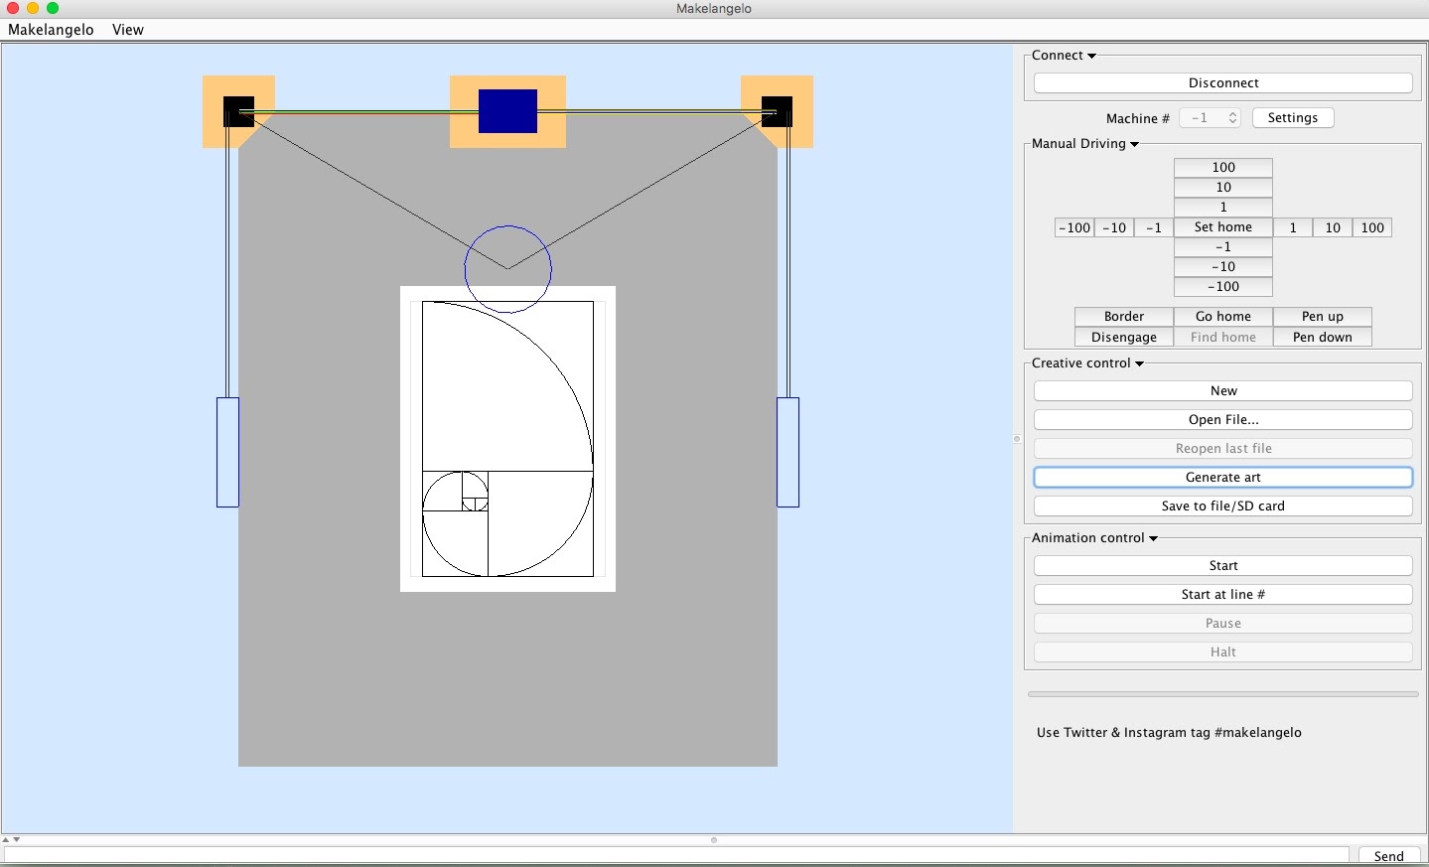Screen dimensions: 1429x867
Task: Click the progress bar
Action: coord(1223,694)
